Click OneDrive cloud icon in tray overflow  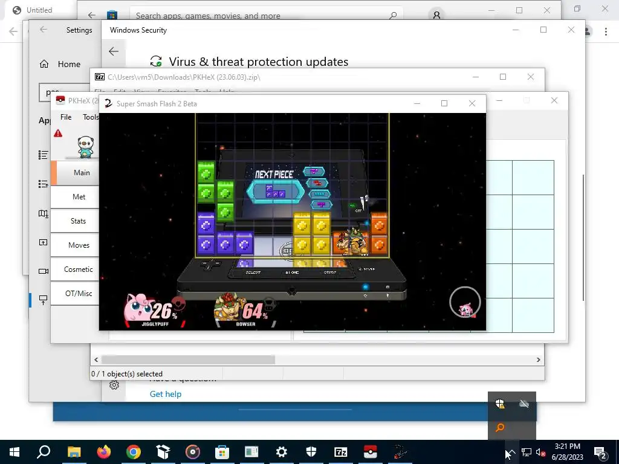[x=524, y=404]
